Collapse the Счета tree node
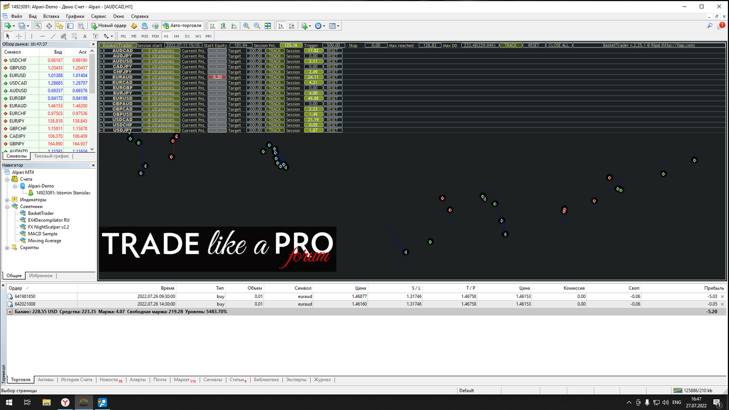 [x=7, y=179]
